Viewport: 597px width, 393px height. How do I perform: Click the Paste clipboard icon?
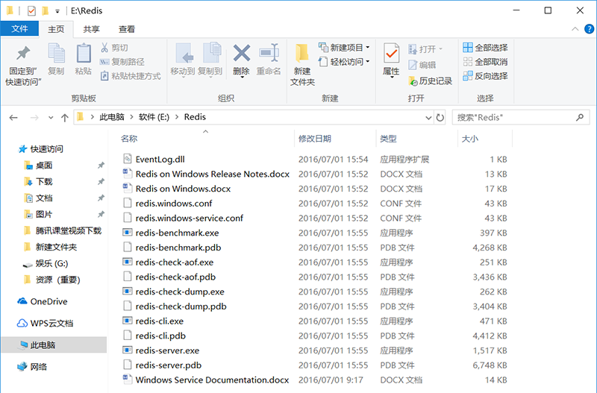(83, 54)
